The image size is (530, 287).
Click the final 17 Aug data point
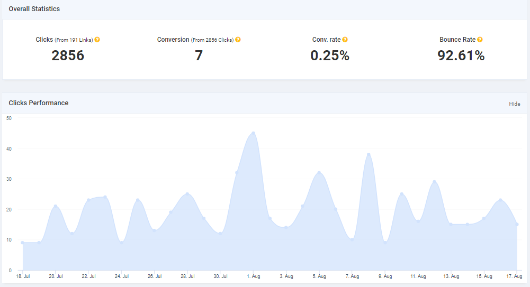coord(517,225)
